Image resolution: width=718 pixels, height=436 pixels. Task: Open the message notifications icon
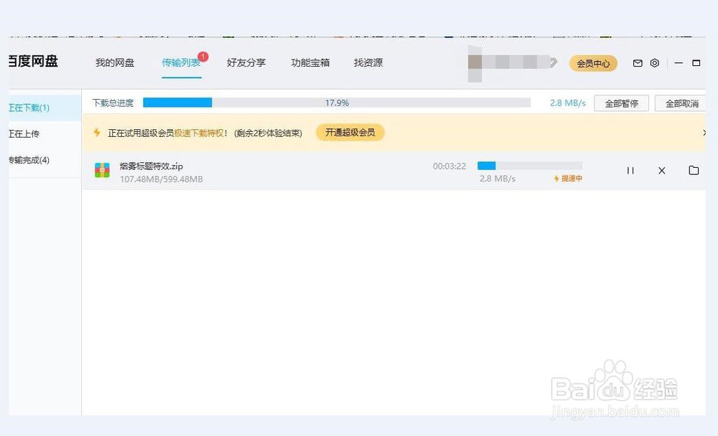[x=638, y=63]
